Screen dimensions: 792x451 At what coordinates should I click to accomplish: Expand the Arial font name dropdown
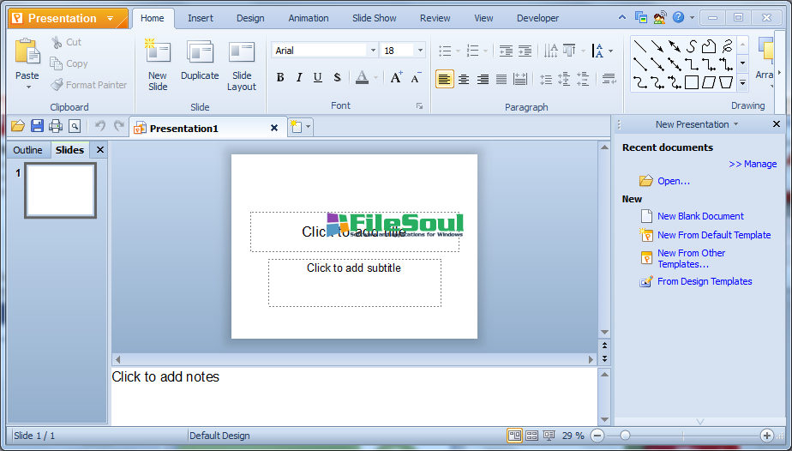372,51
